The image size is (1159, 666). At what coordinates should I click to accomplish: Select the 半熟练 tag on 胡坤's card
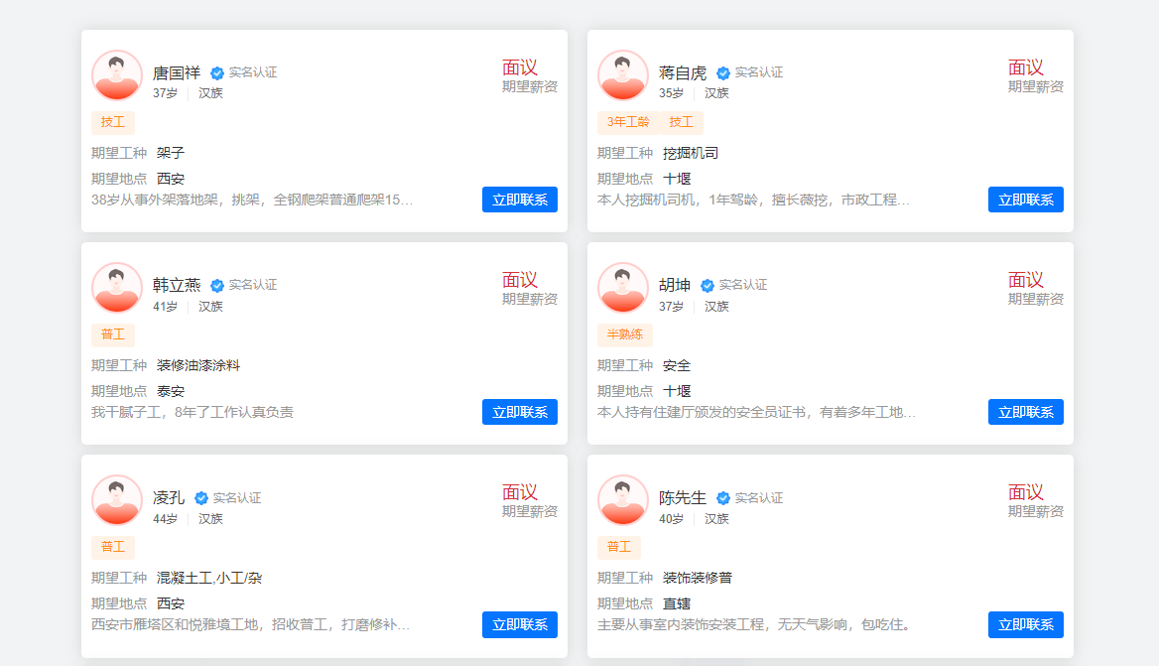pyautogui.click(x=625, y=334)
